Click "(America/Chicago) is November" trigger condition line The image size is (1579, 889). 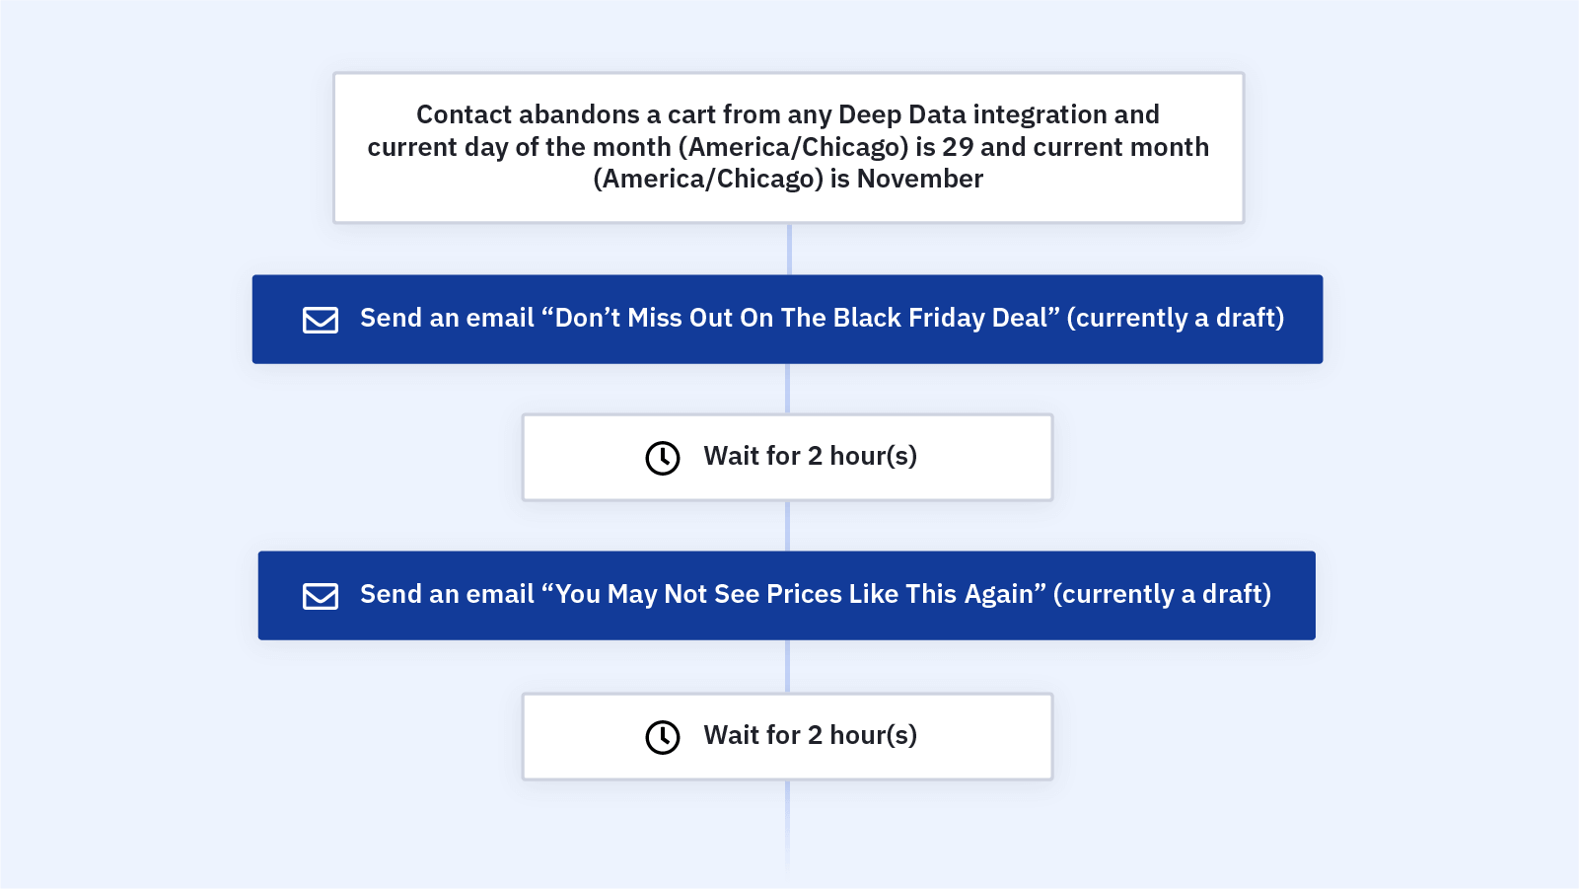[788, 179]
